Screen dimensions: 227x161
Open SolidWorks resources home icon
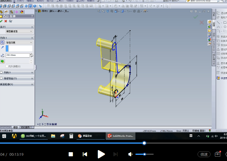[x=210, y=22]
